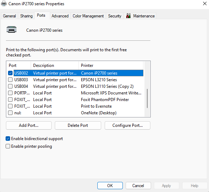
Task: Switch to the Sharing tab
Action: 26,16
